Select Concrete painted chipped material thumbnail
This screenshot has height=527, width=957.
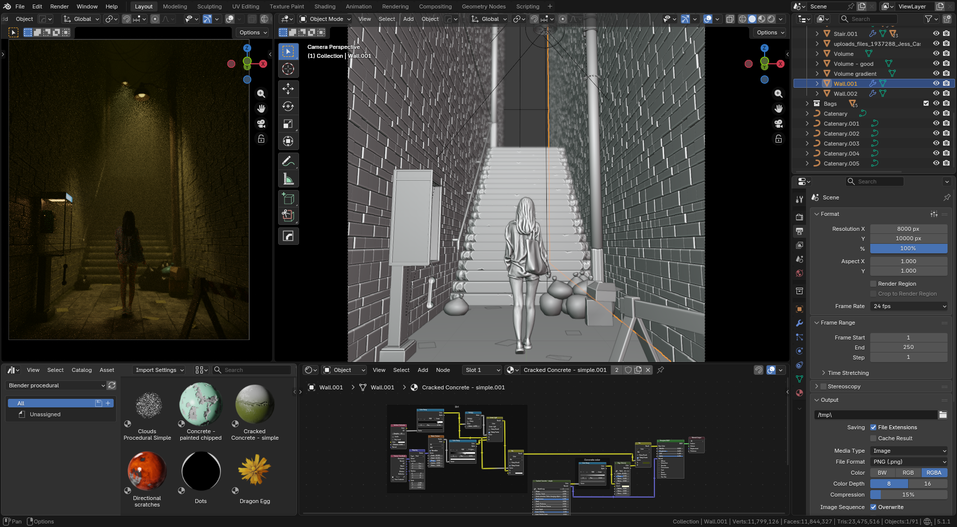coord(200,412)
